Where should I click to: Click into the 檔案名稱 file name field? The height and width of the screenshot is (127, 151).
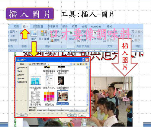point(62,108)
